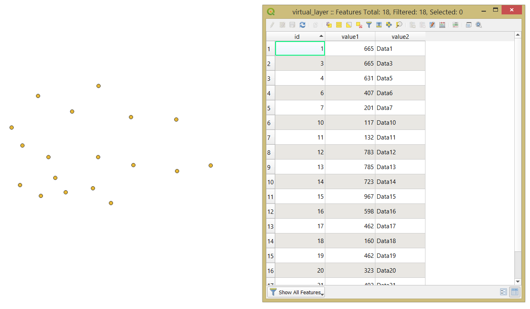Open the actions magnifier-gear icon
This screenshot has width=530, height=309.
coord(479,25)
